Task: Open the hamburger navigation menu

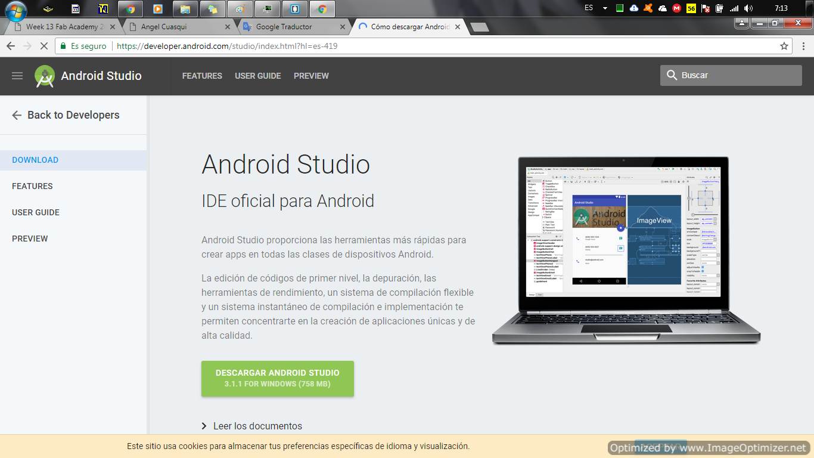Action: pos(17,76)
